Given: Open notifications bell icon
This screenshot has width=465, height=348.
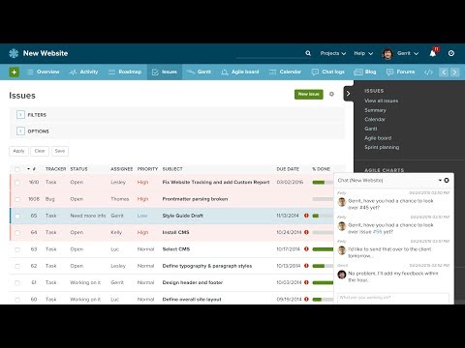Looking at the screenshot, I should tap(433, 53).
